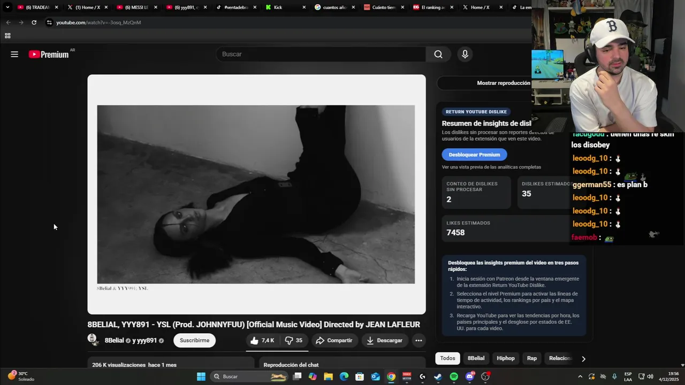Open Microsoft Store from the taskbar
Image resolution: width=685 pixels, height=385 pixels.
click(x=360, y=376)
